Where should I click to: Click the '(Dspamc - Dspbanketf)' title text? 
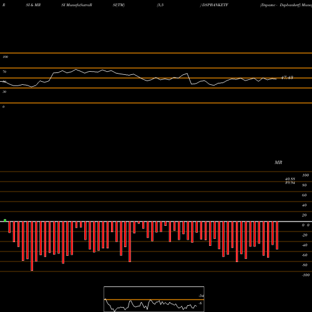point(280,5)
